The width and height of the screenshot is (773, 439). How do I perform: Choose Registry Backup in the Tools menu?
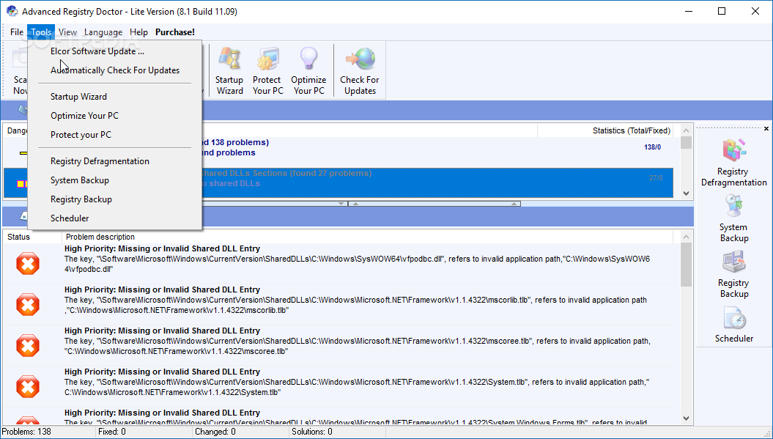point(114,199)
